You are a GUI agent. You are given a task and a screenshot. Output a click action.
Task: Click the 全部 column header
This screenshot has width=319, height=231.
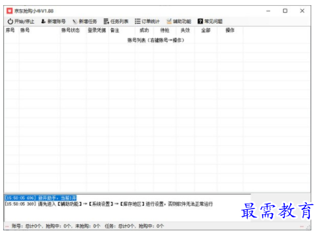(x=205, y=30)
